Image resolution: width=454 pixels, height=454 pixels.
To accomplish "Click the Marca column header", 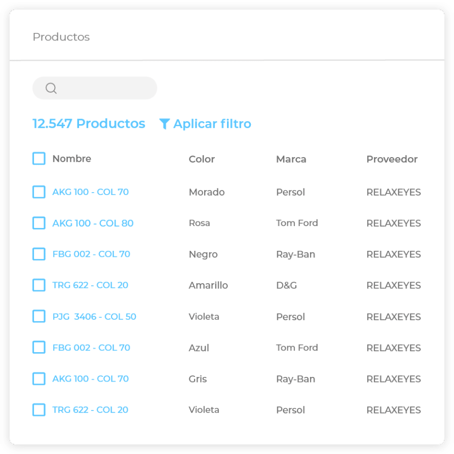I will (x=291, y=159).
